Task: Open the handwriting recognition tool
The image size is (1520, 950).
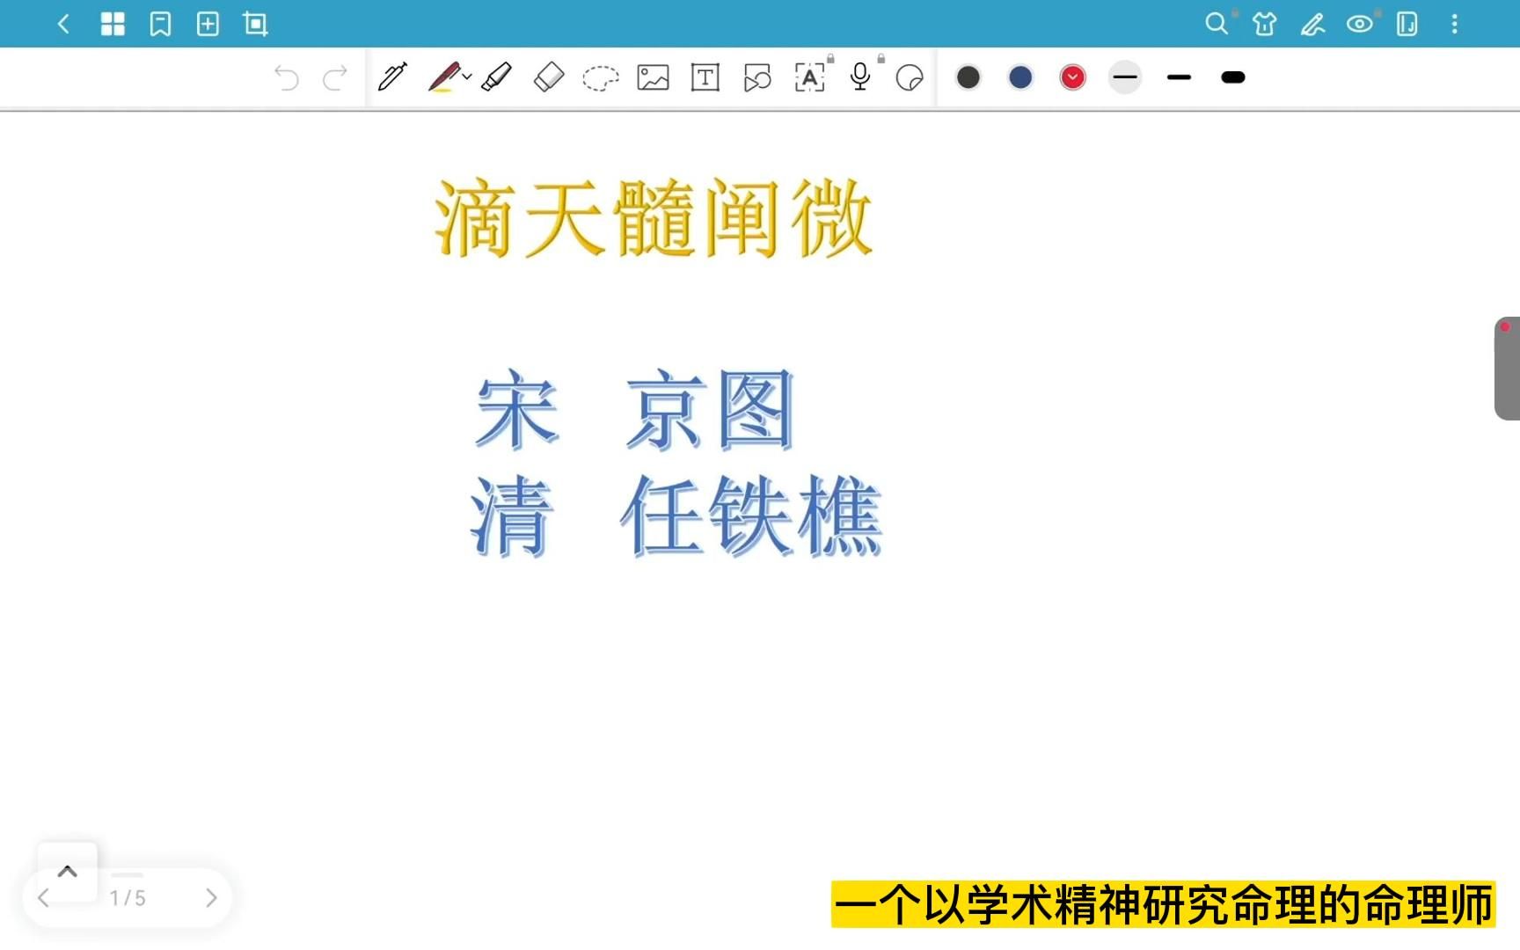Action: pos(810,77)
